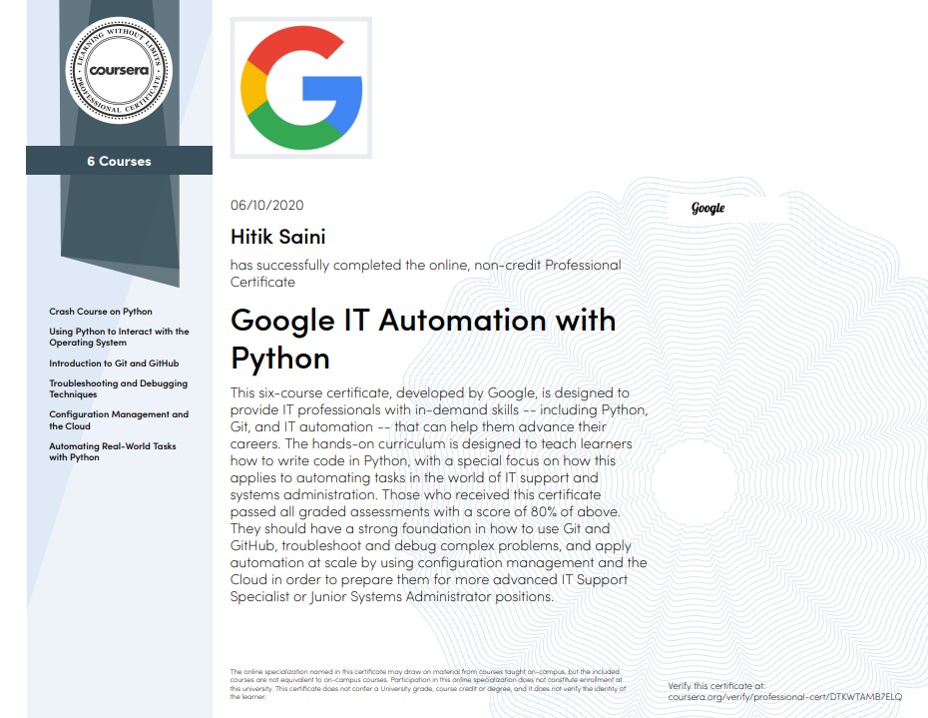Click the circular watermark in the center
The width and height of the screenshot is (928, 718).
694,479
